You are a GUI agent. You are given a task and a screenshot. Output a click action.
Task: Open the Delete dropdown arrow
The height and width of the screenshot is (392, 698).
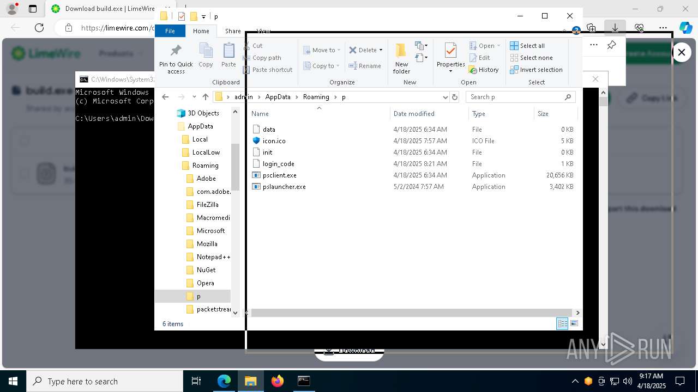tap(381, 50)
